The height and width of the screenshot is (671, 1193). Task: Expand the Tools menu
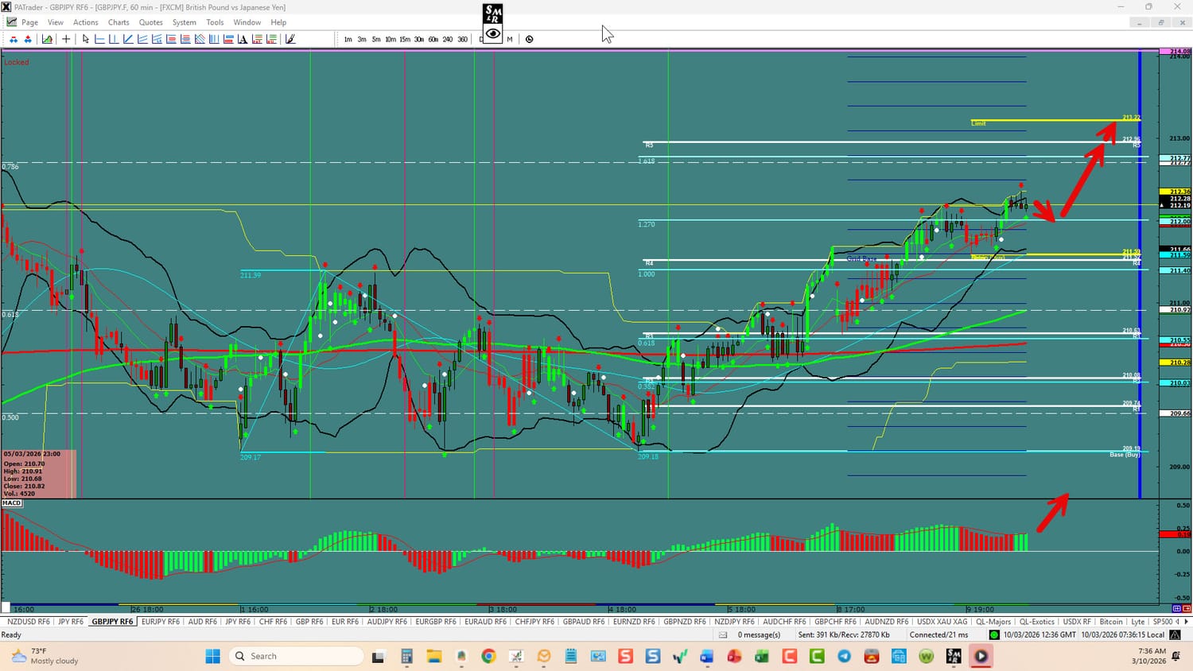click(x=215, y=22)
